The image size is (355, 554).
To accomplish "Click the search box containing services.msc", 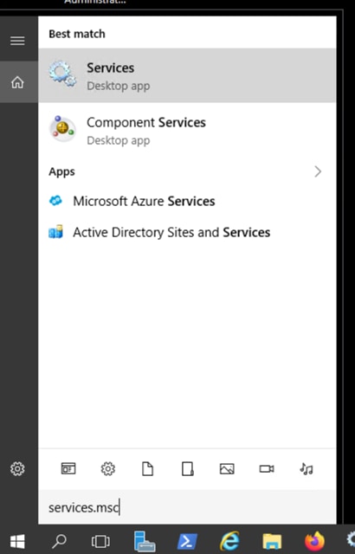I will pos(187,507).
